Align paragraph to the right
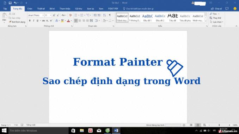Image resolution: width=239 pixels, height=134 pixels. coord(84,20)
